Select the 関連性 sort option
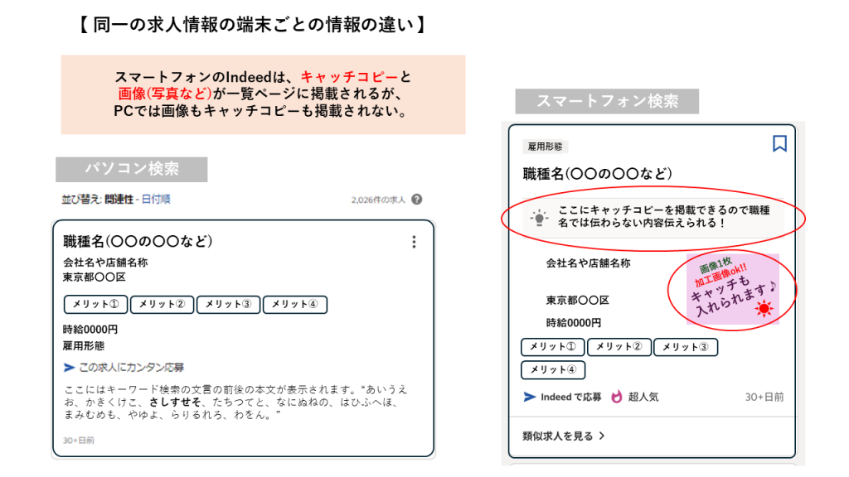 click(x=119, y=200)
